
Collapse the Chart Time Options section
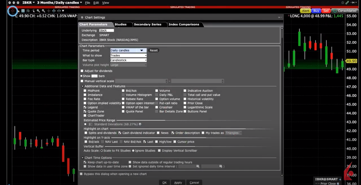click(82, 158)
